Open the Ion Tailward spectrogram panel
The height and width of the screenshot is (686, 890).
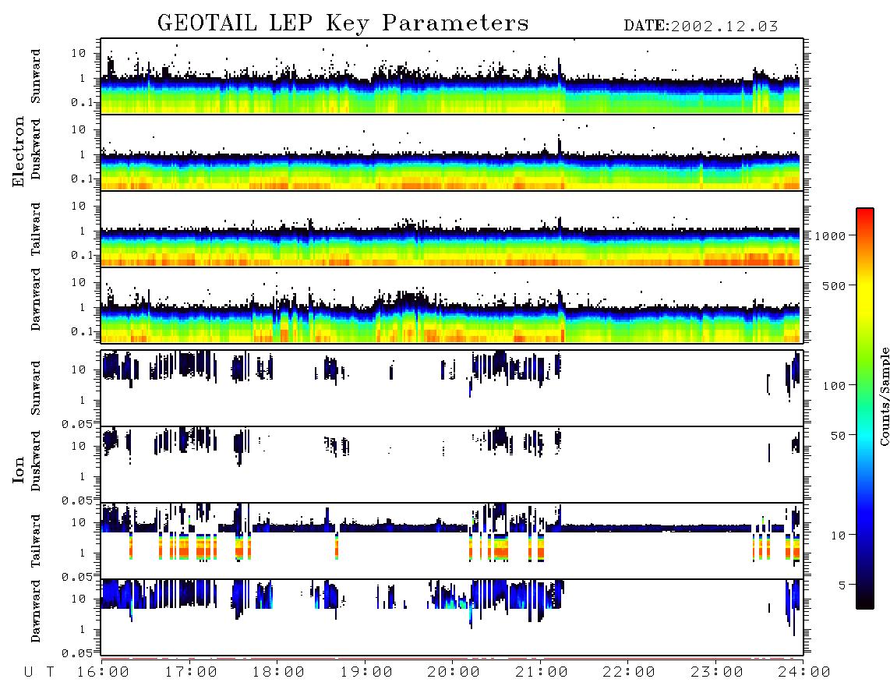pyautogui.click(x=452, y=541)
